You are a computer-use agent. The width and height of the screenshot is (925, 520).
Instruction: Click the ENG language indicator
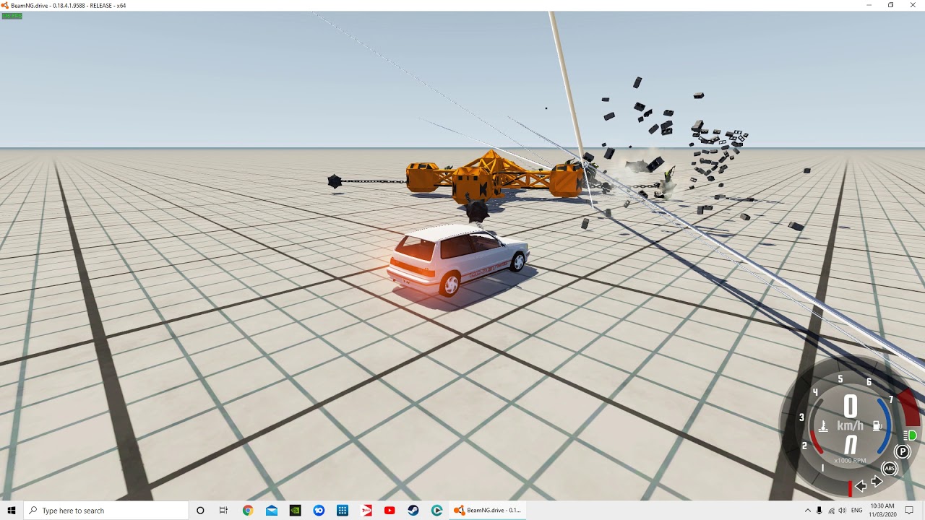coord(857,511)
